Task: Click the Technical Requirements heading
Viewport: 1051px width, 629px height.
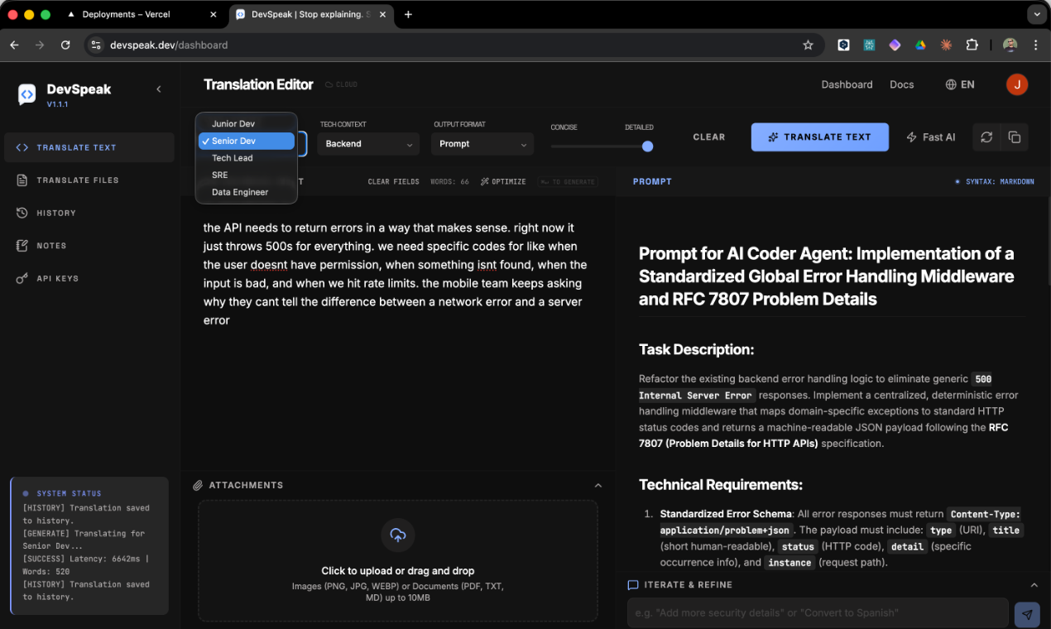Action: 721,485
